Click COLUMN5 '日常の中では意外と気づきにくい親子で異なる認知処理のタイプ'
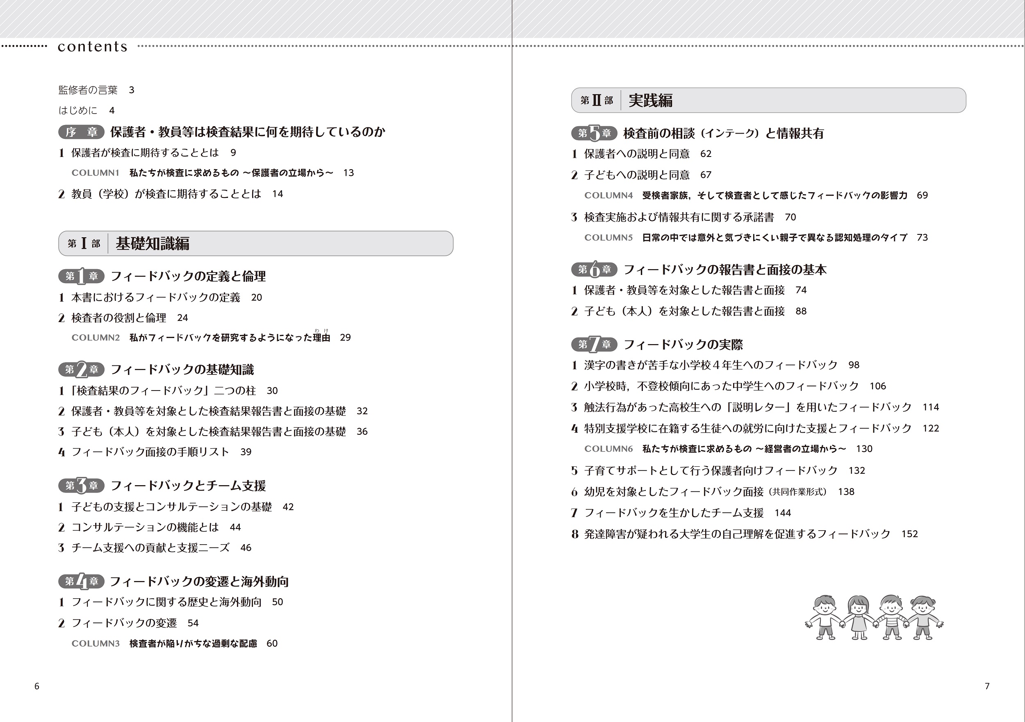Image resolution: width=1025 pixels, height=722 pixels. [756, 238]
